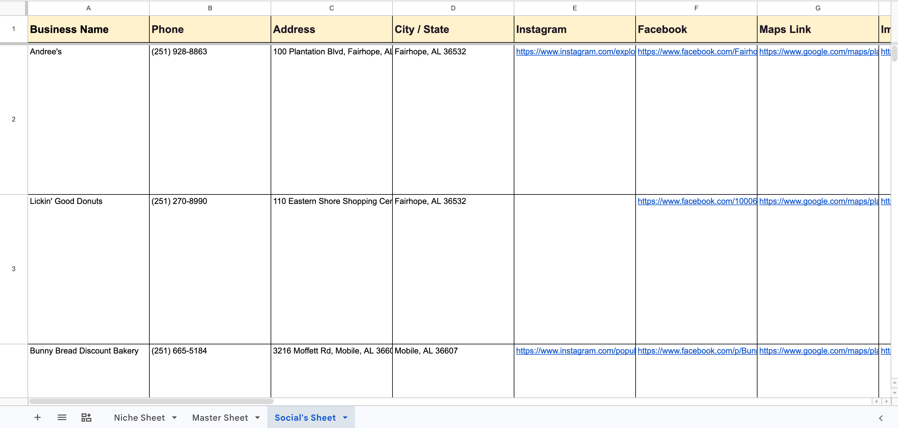Viewport: 898px width, 428px height.
Task: Add a new sheet with plus icon
Action: 38,417
